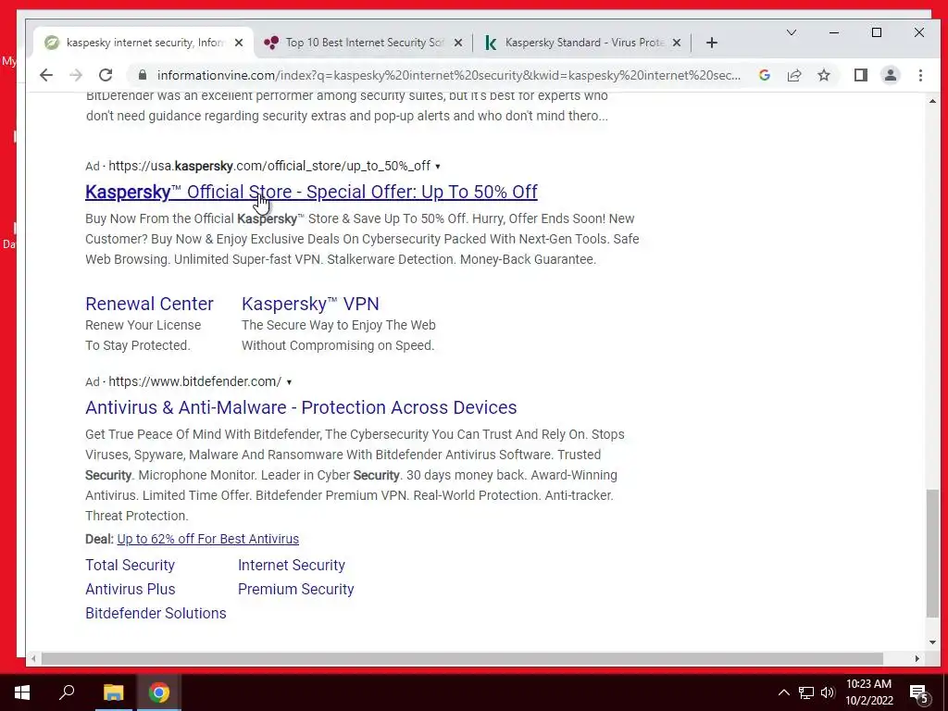Open the Chrome profile avatar
This screenshot has width=948, height=711.
pyautogui.click(x=891, y=75)
